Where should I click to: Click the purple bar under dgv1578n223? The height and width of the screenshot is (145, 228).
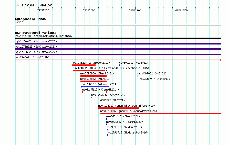pos(118,49)
